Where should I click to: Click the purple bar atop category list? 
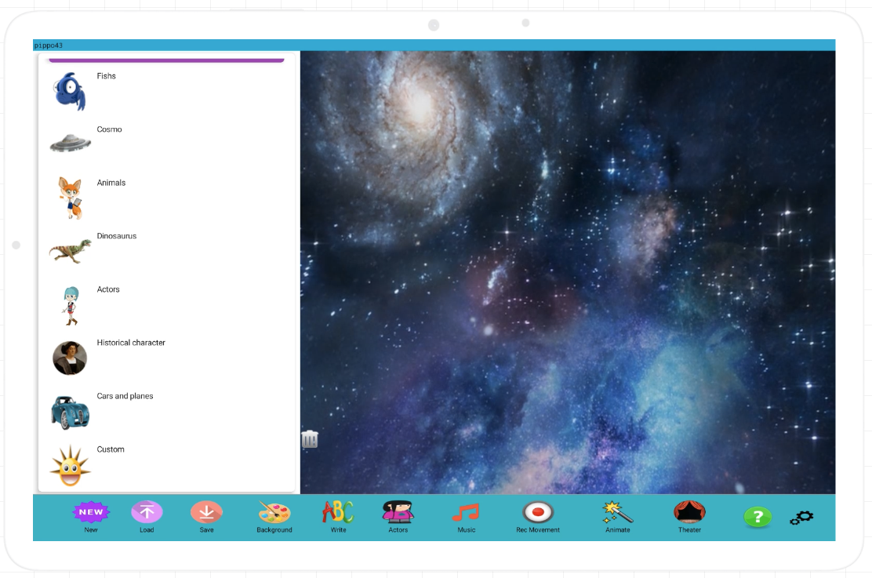tap(166, 60)
